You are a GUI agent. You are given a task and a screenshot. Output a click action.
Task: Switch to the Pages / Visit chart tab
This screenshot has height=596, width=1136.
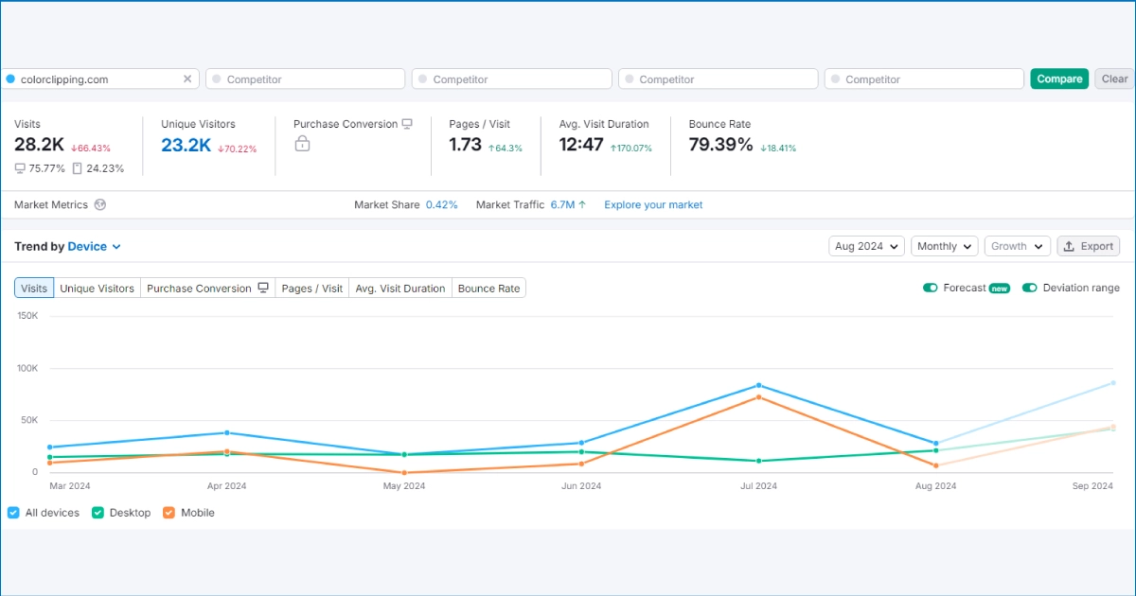click(x=311, y=289)
